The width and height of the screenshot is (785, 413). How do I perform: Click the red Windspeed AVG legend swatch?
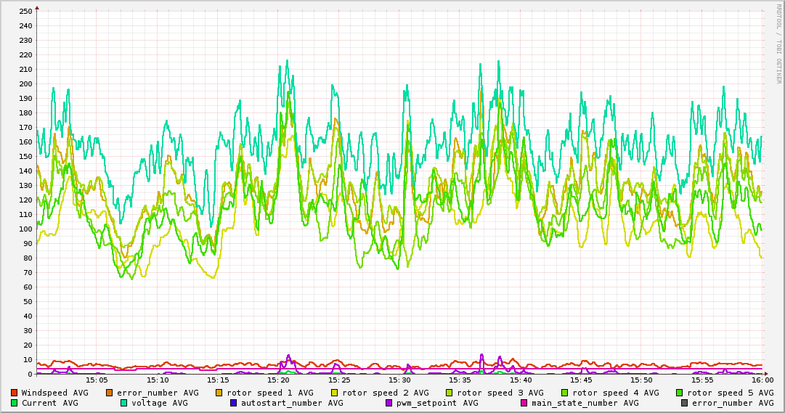14,393
